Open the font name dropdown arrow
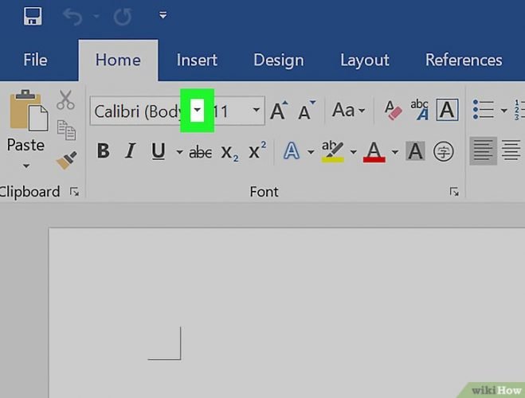The height and width of the screenshot is (398, 525). tap(197, 111)
